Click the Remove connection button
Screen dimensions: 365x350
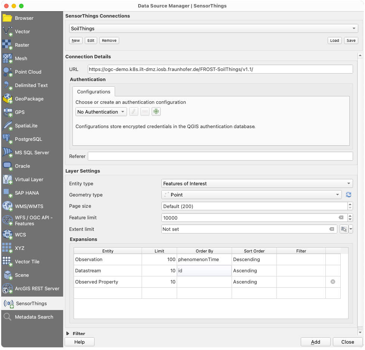109,40
